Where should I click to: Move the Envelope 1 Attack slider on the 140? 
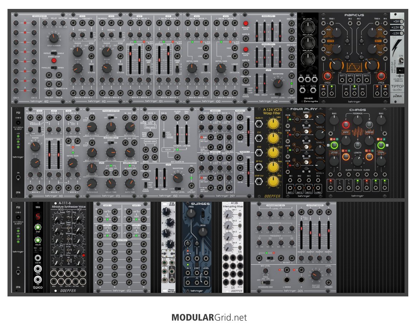pyautogui.click(x=257, y=31)
